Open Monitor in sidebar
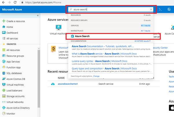 click(11, 114)
